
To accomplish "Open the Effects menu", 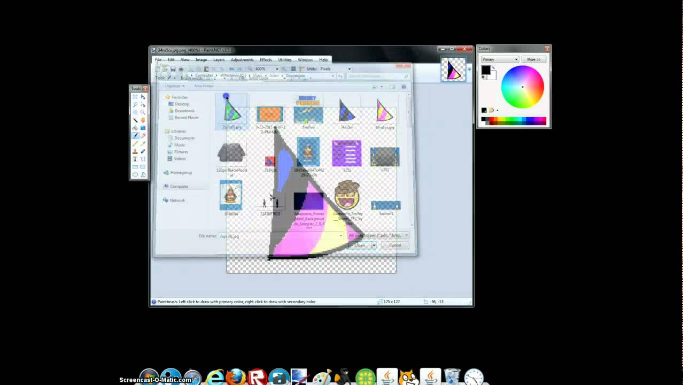I will [266, 59].
